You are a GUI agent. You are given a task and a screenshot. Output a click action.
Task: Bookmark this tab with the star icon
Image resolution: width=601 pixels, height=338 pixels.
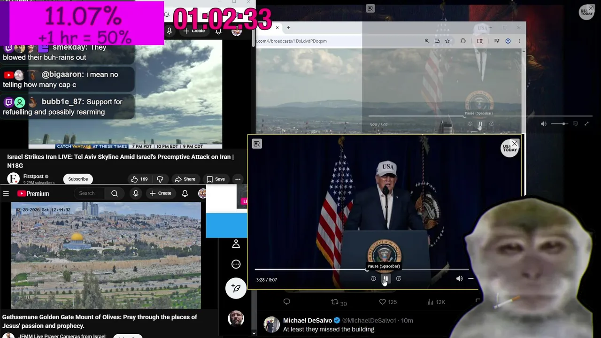pyautogui.click(x=447, y=41)
